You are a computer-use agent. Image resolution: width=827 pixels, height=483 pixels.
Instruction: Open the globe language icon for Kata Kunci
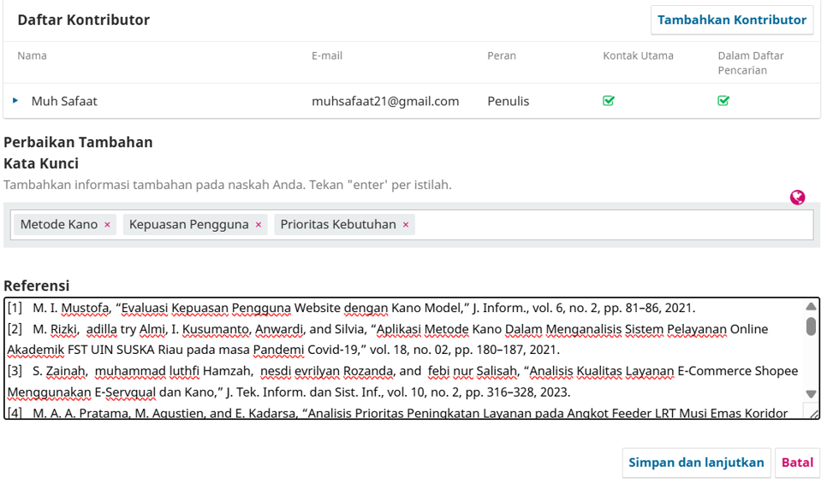click(x=798, y=197)
